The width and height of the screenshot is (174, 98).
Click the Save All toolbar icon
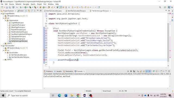click(x=10, y=7)
